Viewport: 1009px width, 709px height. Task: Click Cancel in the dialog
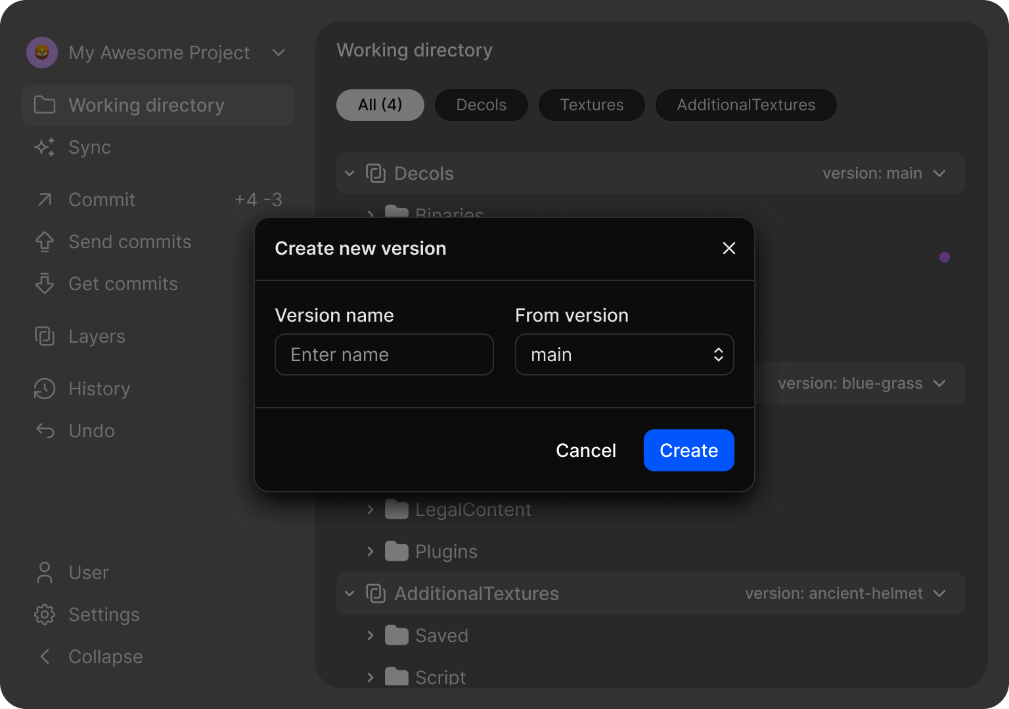click(x=586, y=450)
